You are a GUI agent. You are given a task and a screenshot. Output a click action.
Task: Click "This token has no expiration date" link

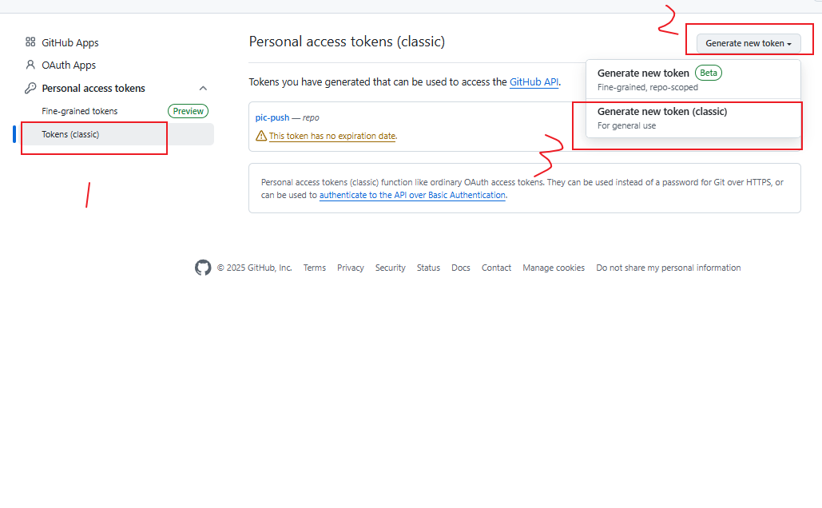click(x=332, y=136)
